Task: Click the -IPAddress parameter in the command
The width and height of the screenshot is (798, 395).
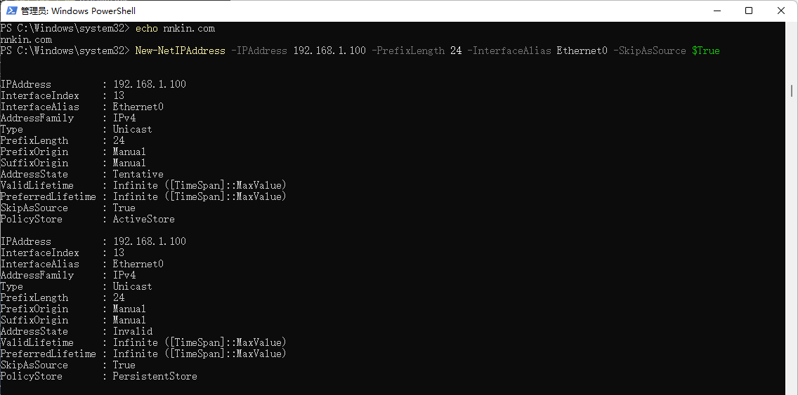Action: point(259,51)
